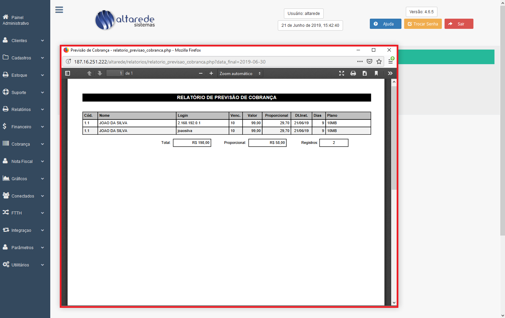Viewport: 505px width, 318px height.
Task: Download the PDF report
Action: pyautogui.click(x=365, y=73)
